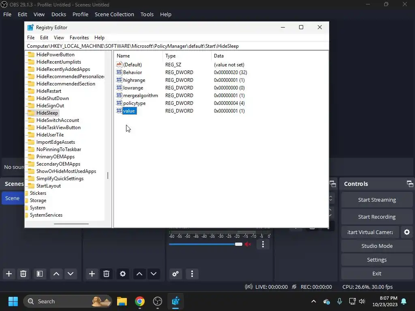Open notifications bell in system tray
The image size is (415, 311).
[x=404, y=301]
